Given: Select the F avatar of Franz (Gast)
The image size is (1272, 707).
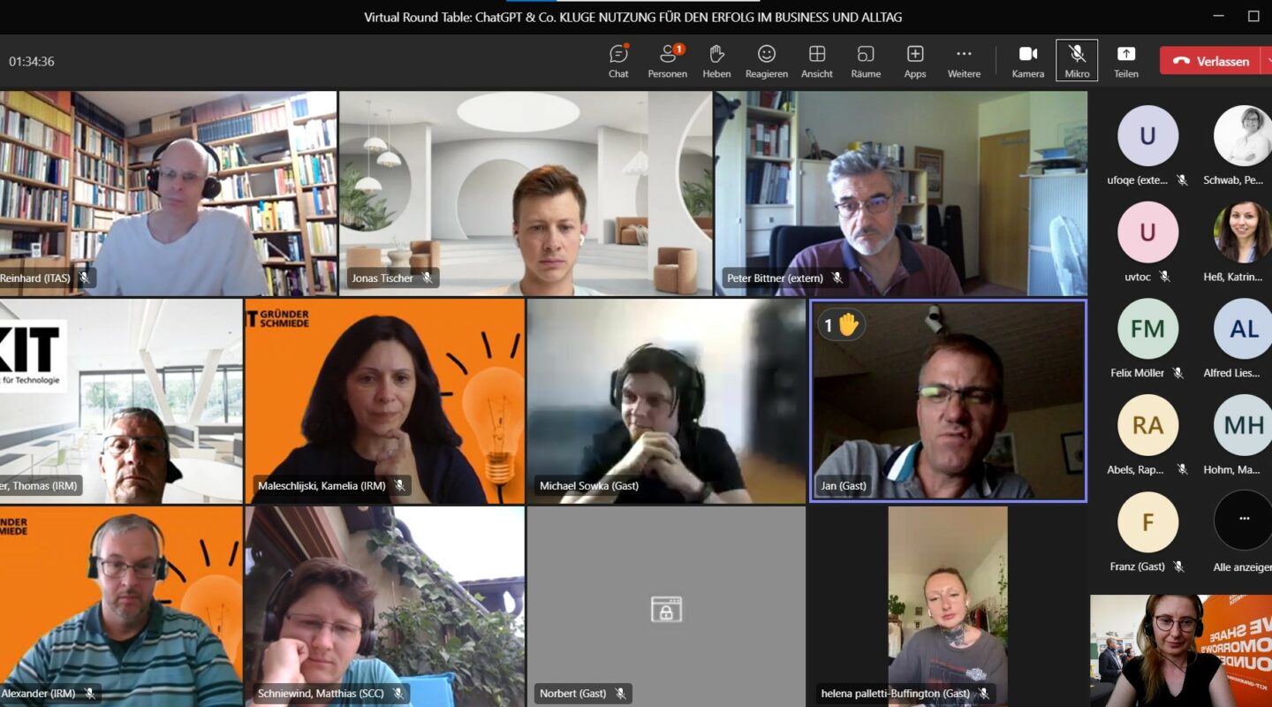Looking at the screenshot, I should coord(1147,521).
